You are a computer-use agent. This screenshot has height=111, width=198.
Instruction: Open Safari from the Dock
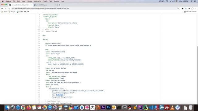pyautogui.click(x=18, y=108)
